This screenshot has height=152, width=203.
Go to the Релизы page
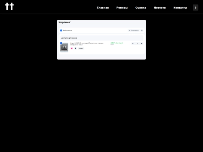122,8
